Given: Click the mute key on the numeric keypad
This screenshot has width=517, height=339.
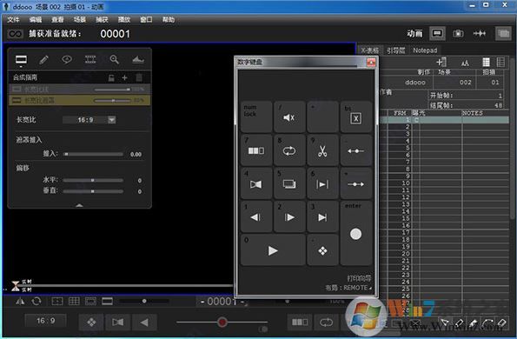Looking at the screenshot, I should tap(289, 117).
